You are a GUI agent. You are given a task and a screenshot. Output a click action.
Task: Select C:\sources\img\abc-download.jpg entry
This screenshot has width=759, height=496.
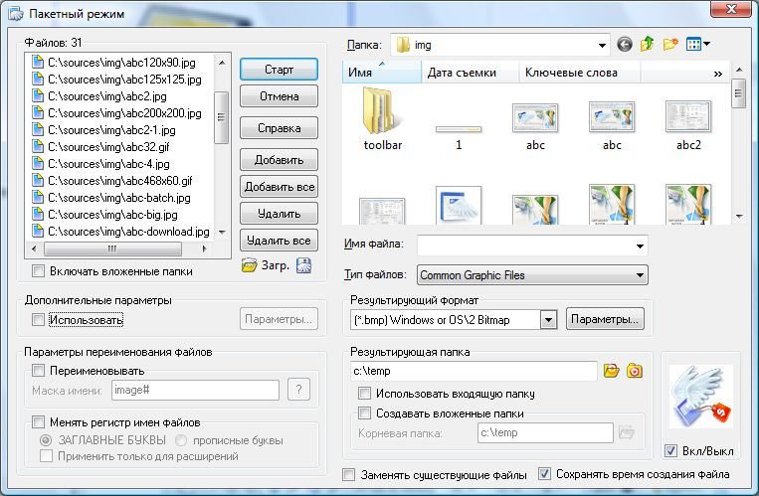(x=128, y=232)
